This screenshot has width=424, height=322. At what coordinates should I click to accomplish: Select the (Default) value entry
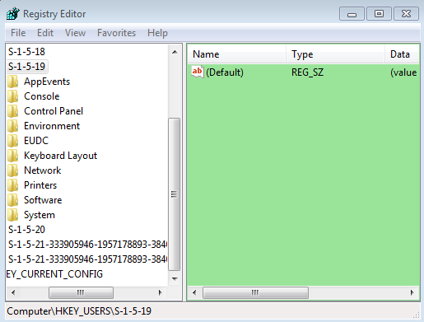(x=225, y=72)
